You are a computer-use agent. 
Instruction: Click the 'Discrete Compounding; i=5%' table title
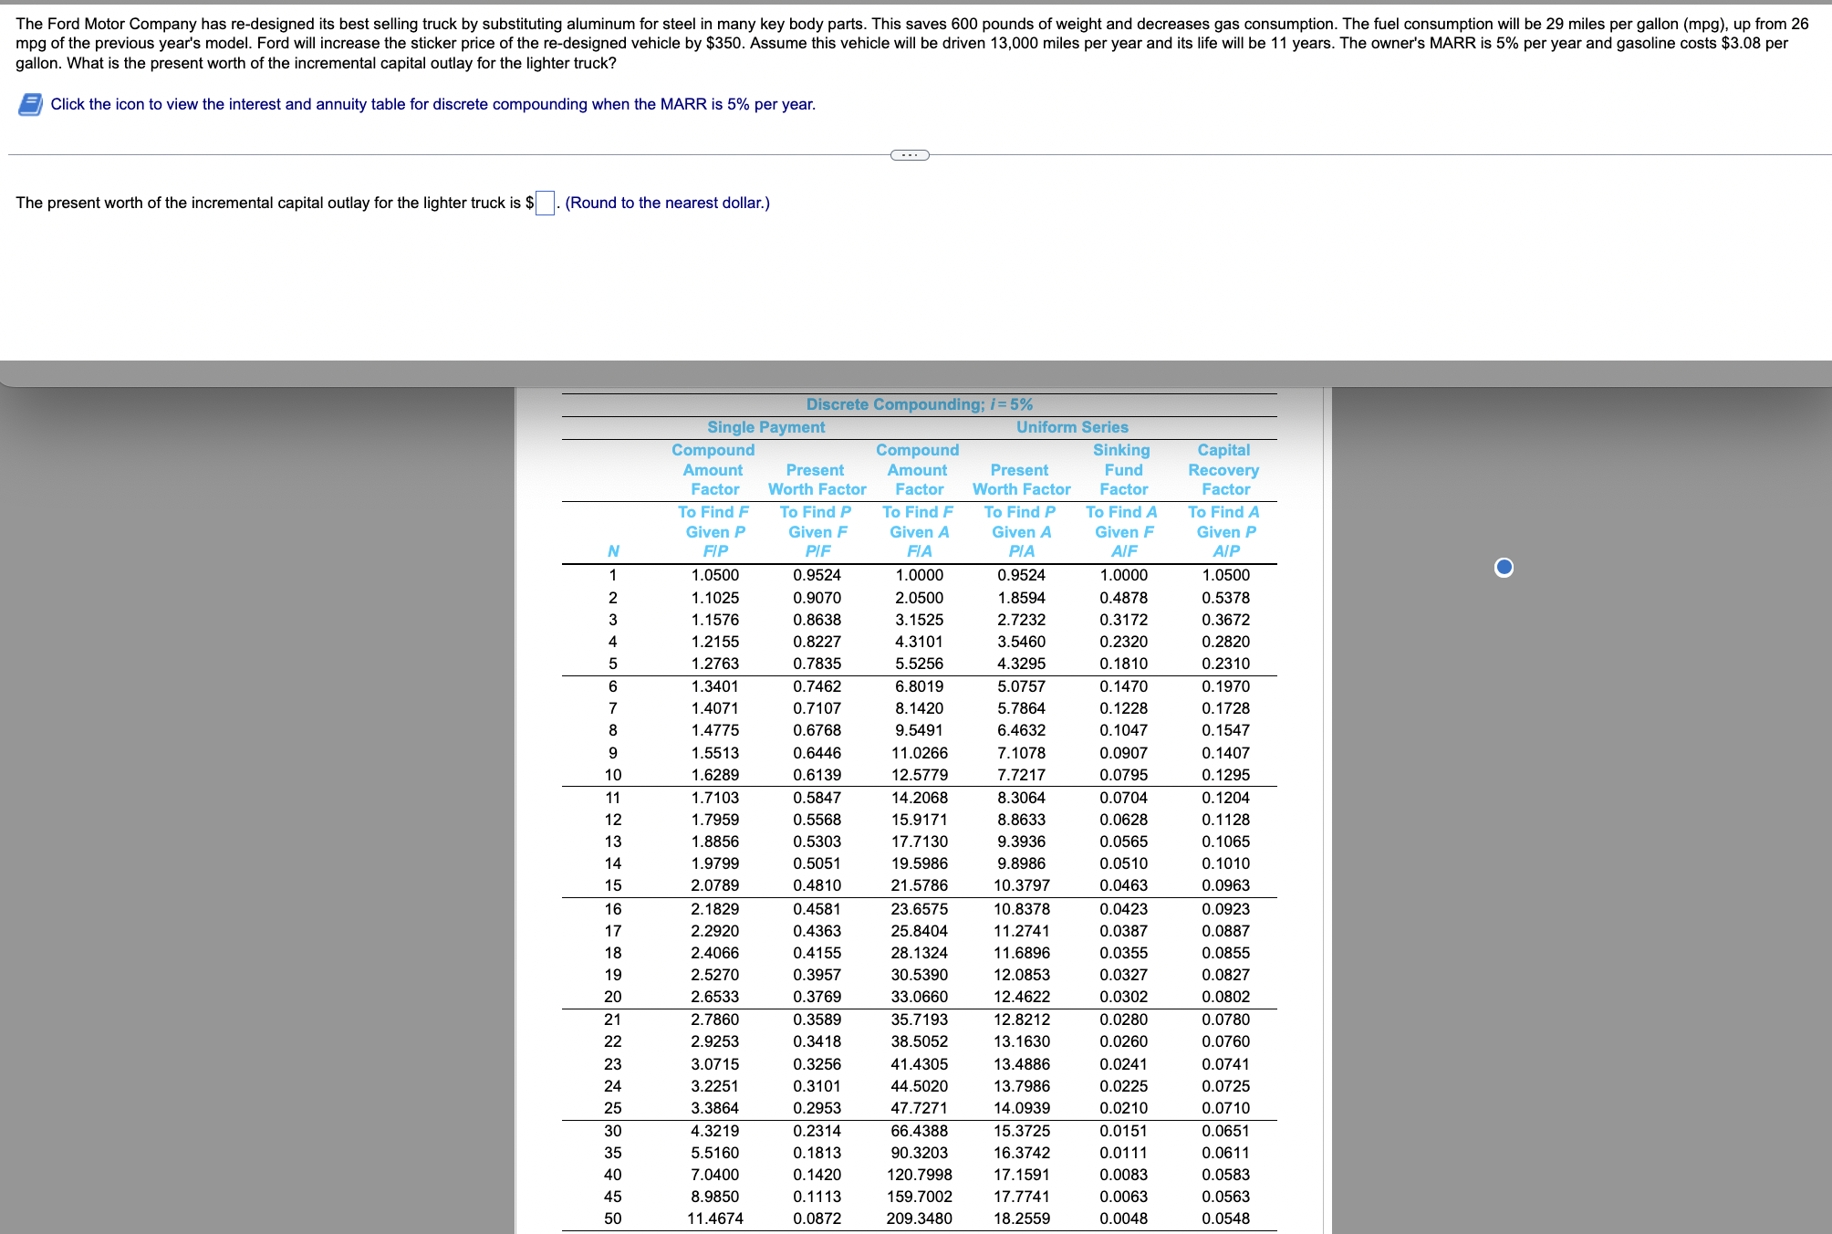919,404
